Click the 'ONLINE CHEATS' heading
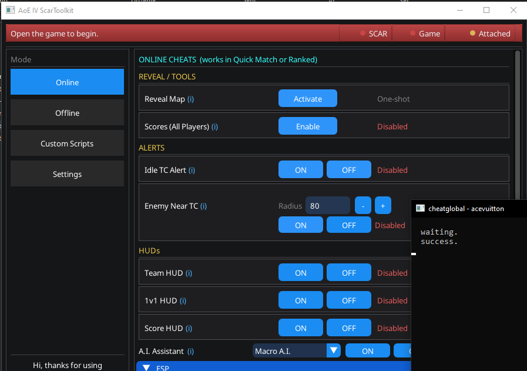Screen dimensions: 527x371 (167, 59)
